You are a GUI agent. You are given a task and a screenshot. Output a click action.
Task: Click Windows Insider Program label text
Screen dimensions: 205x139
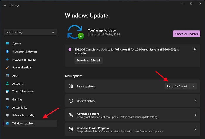93,128
